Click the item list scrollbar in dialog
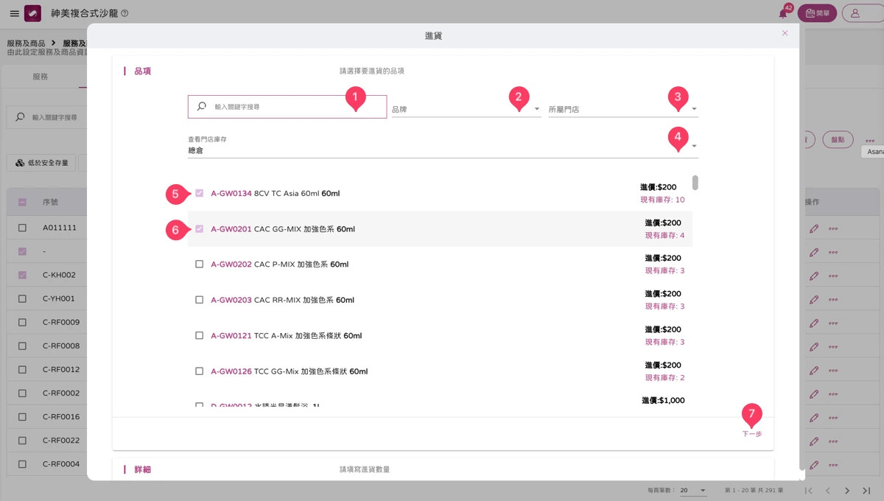 tap(695, 182)
